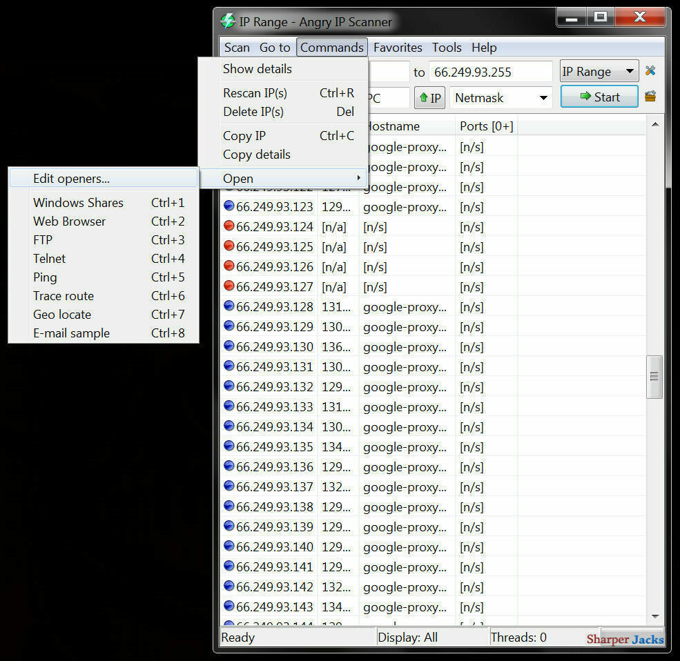Click the green up-arrow IP button
The height and width of the screenshot is (661, 680).
(x=430, y=97)
